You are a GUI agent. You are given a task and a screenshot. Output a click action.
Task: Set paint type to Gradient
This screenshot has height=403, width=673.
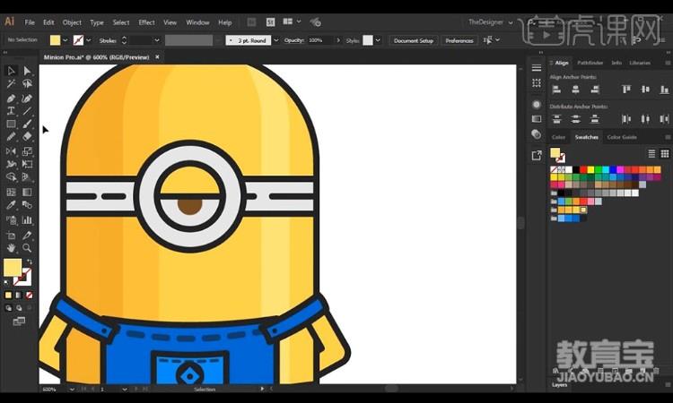point(19,295)
